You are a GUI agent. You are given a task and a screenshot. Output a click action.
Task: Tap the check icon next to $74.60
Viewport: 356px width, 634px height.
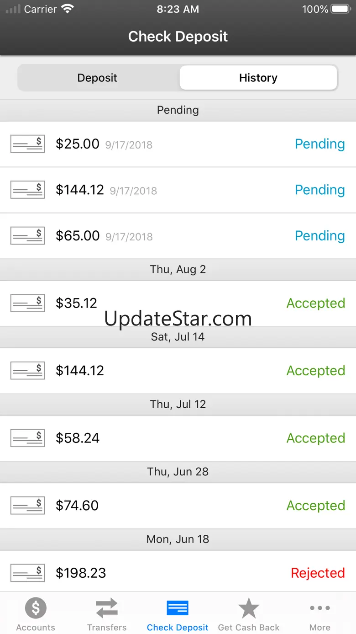pos(27,506)
